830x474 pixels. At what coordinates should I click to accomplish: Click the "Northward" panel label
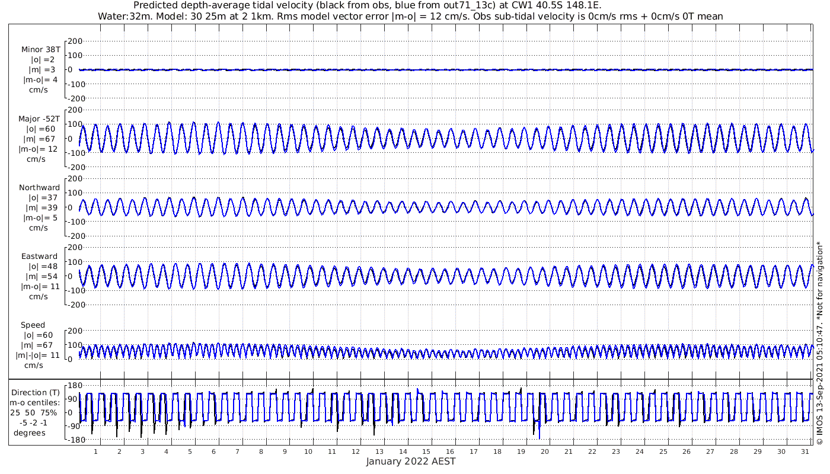pos(39,188)
